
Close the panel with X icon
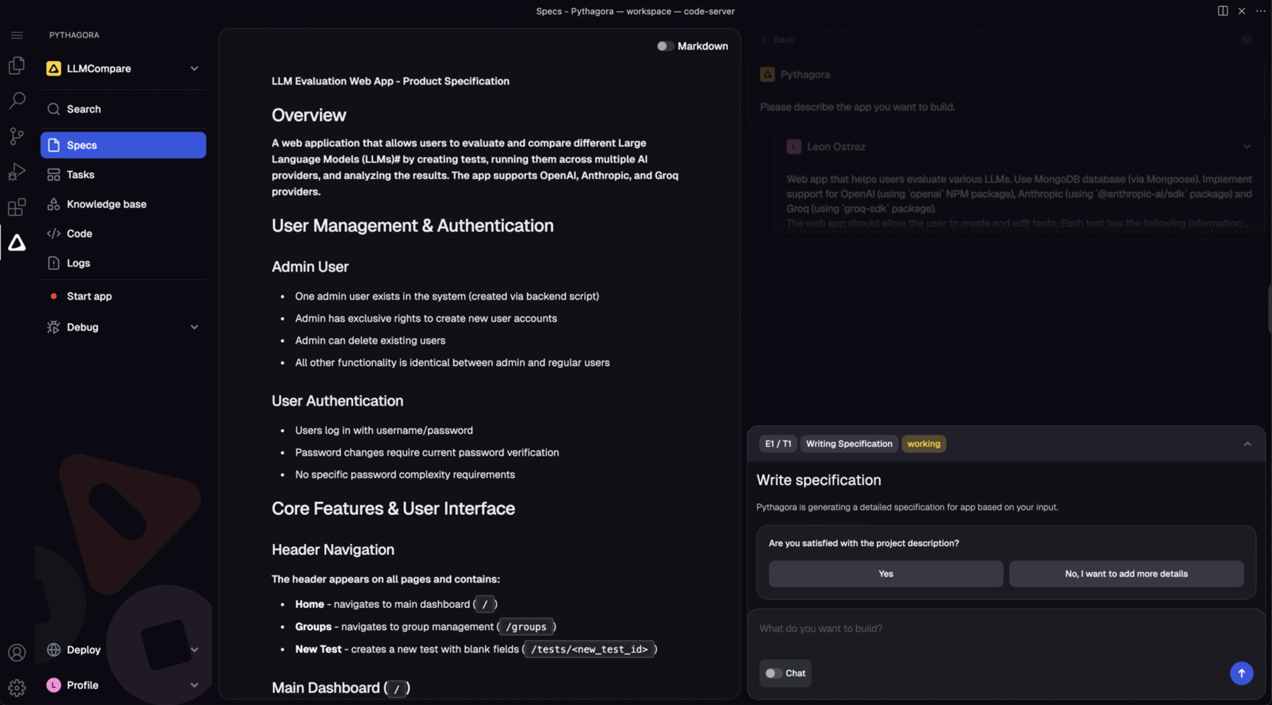point(1242,10)
